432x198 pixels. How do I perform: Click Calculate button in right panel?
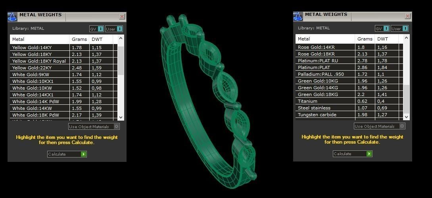[353, 154]
